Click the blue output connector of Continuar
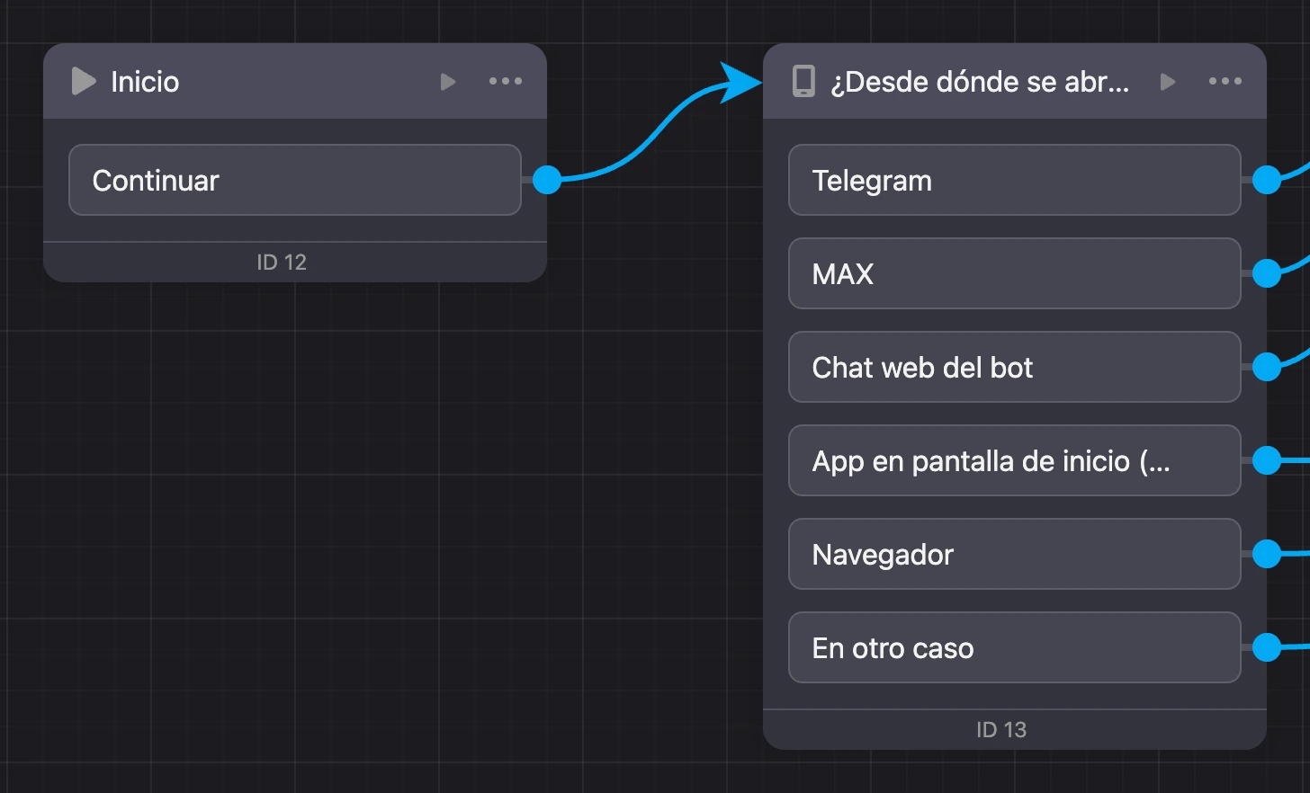1310x793 pixels. point(547,180)
